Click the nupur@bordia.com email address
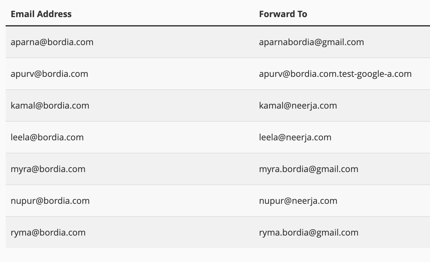Screen dimensions: 430x262 (50, 201)
